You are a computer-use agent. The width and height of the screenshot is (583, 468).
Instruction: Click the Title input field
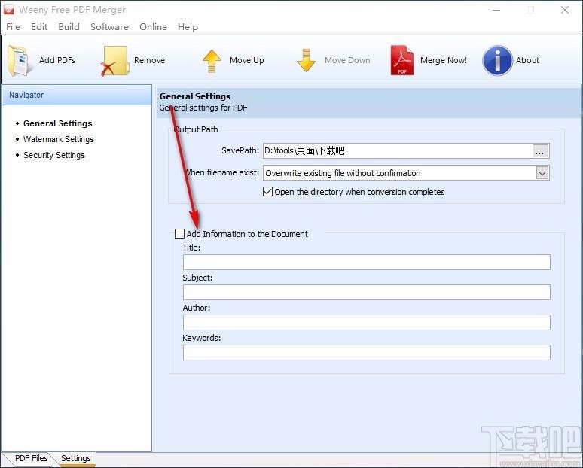pos(366,263)
